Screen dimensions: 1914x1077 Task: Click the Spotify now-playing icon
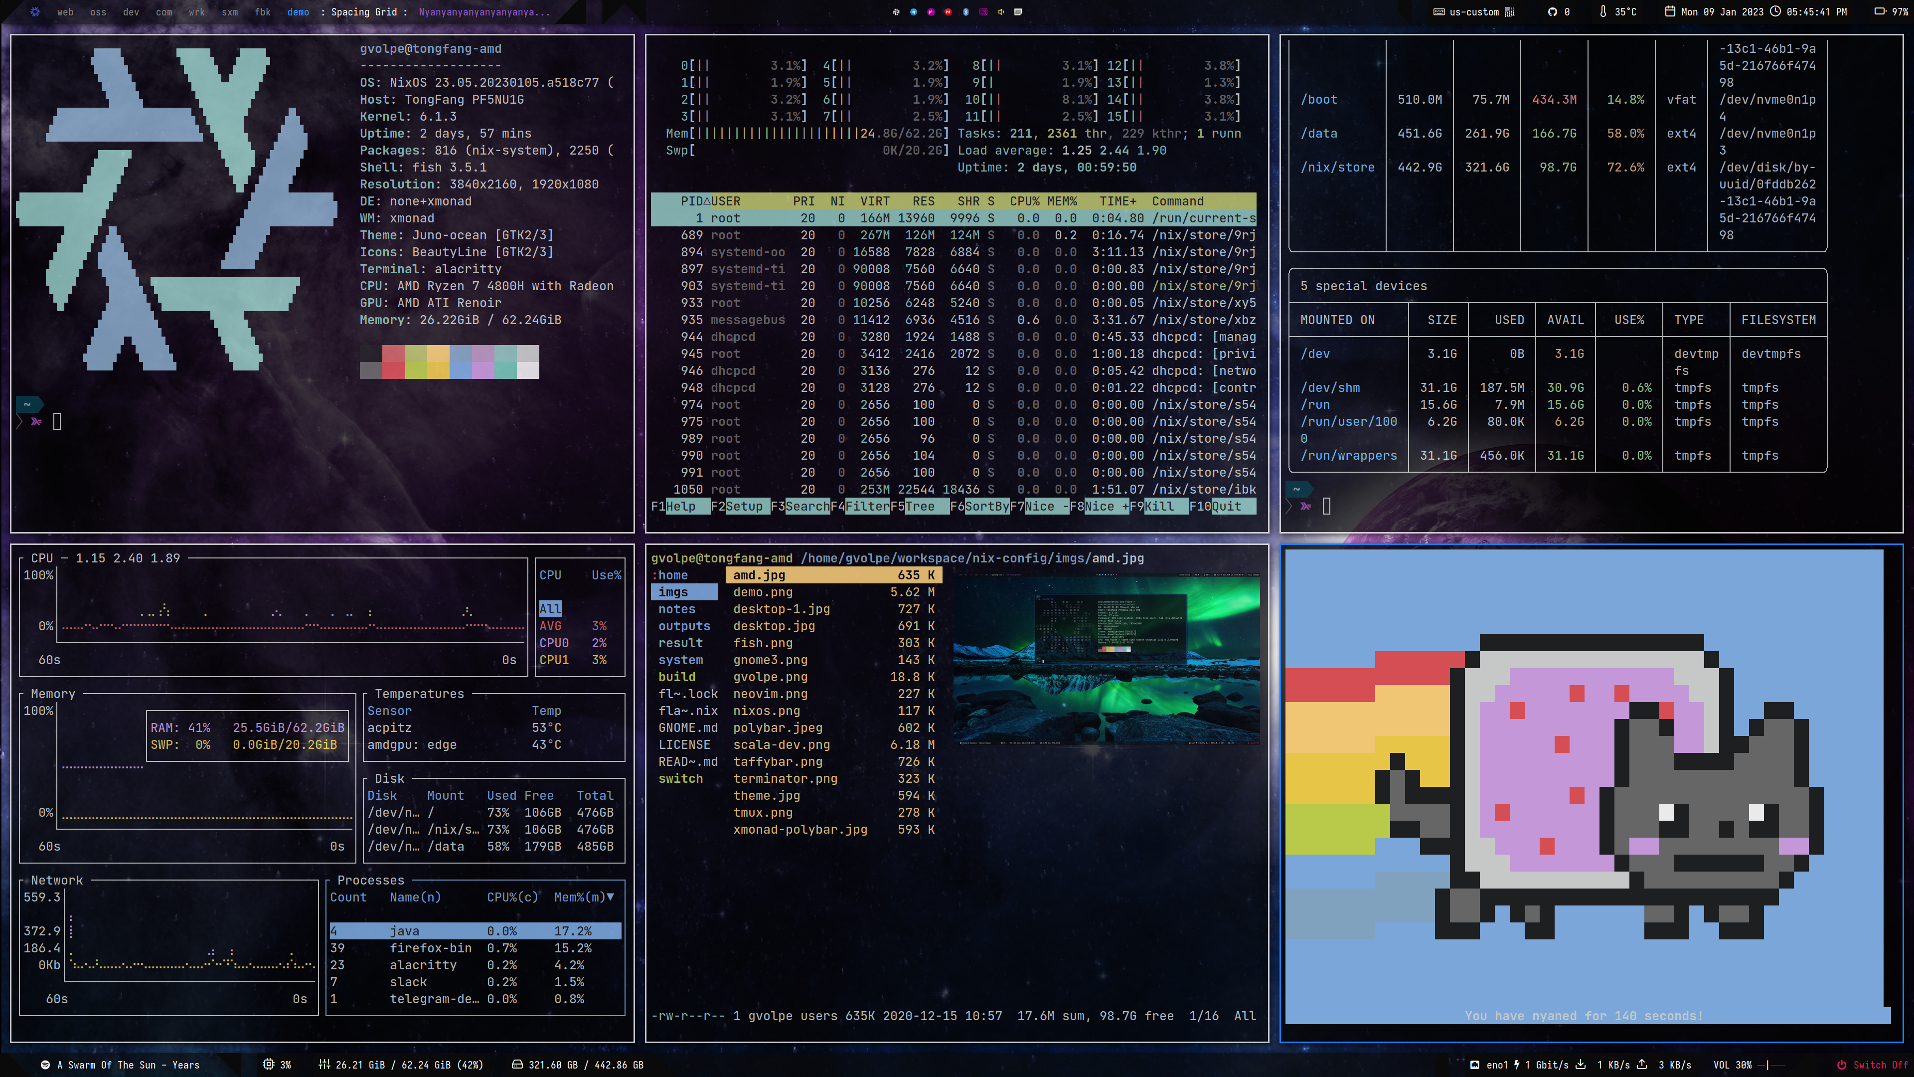[45, 1065]
